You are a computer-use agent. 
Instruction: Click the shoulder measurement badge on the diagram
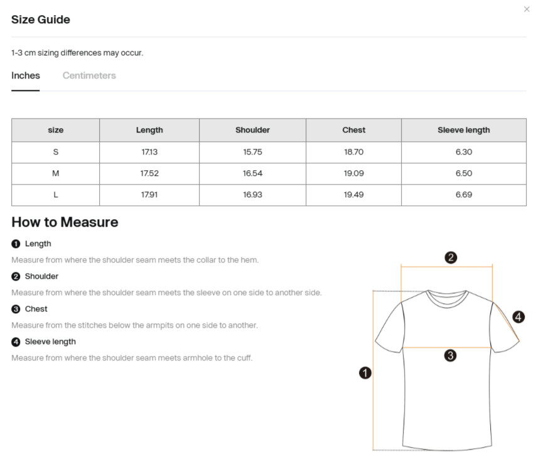coord(451,257)
